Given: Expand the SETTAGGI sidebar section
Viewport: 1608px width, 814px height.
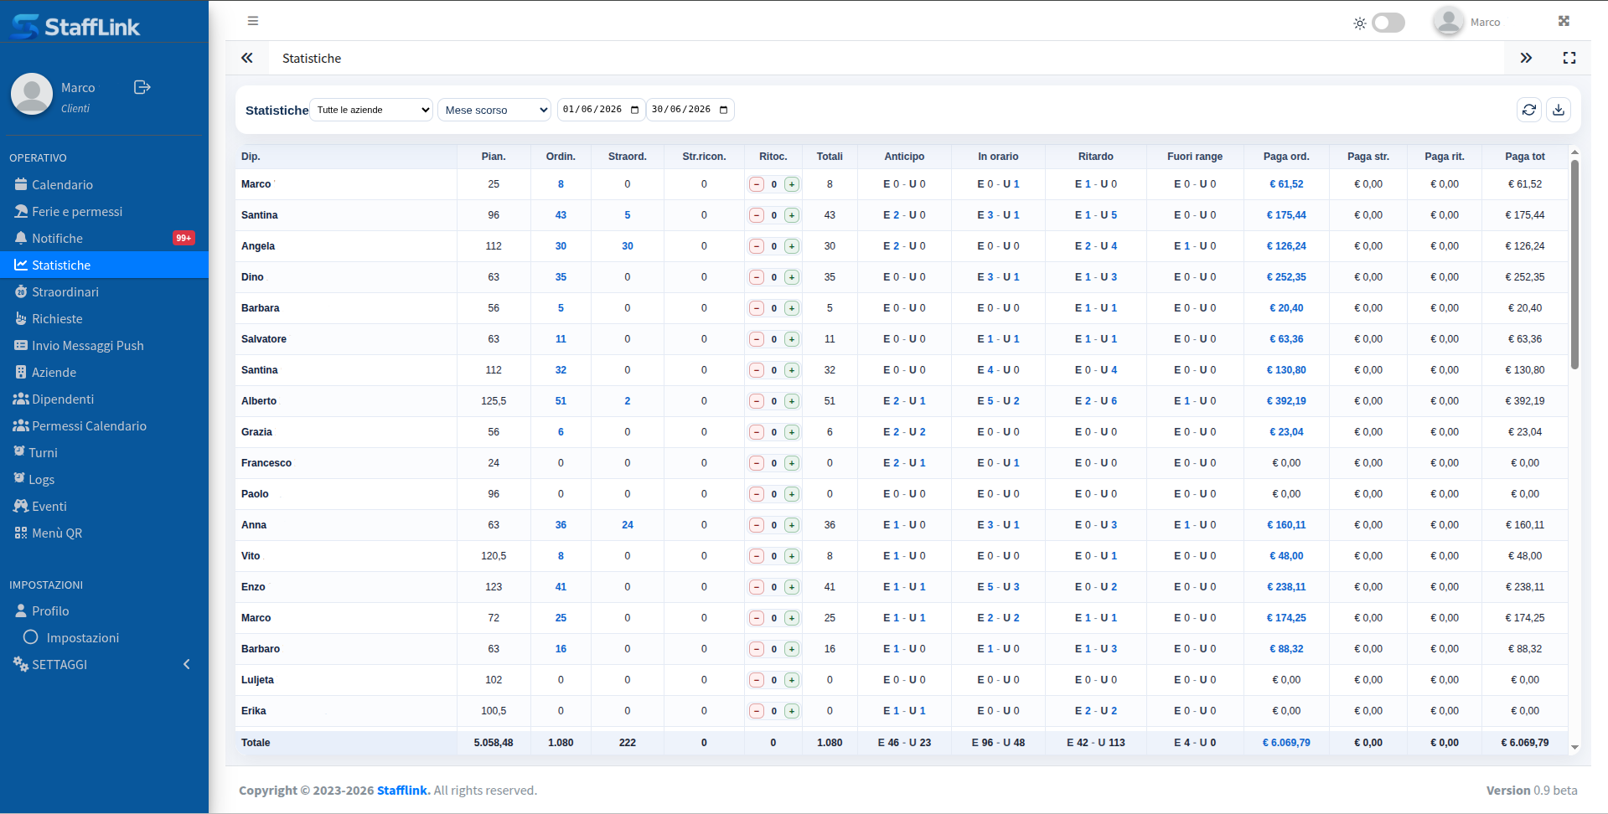Looking at the screenshot, I should (104, 664).
